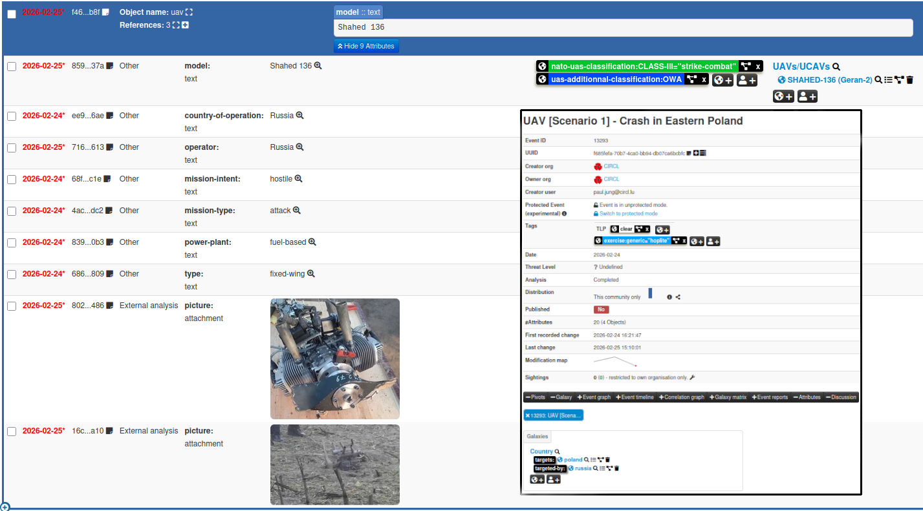
Task: Click the Switch to protected mode link
Action: click(629, 214)
